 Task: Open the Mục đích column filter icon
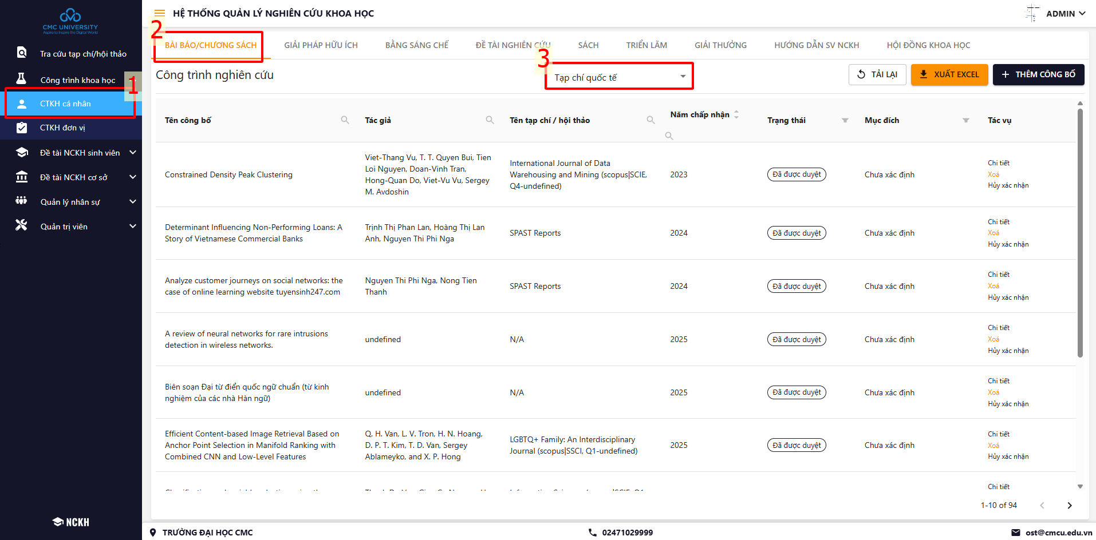tap(965, 120)
